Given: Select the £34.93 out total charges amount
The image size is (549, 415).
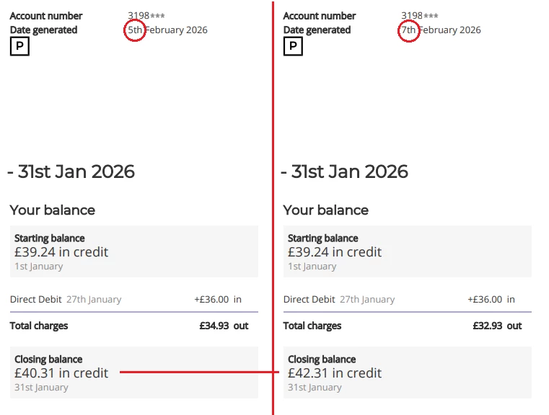Looking at the screenshot, I should tap(224, 326).
